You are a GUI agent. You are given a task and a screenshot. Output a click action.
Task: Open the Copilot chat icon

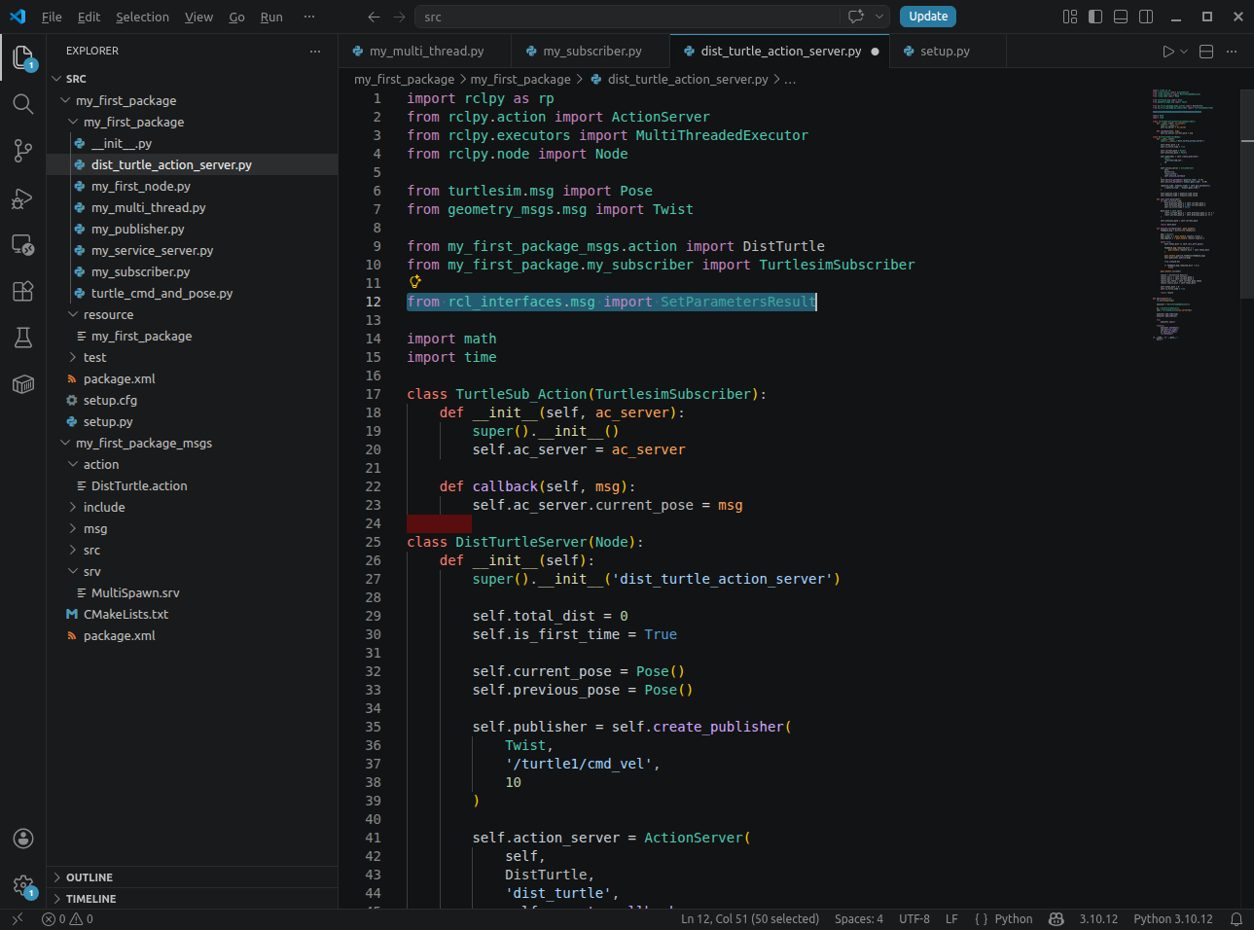[x=856, y=17]
